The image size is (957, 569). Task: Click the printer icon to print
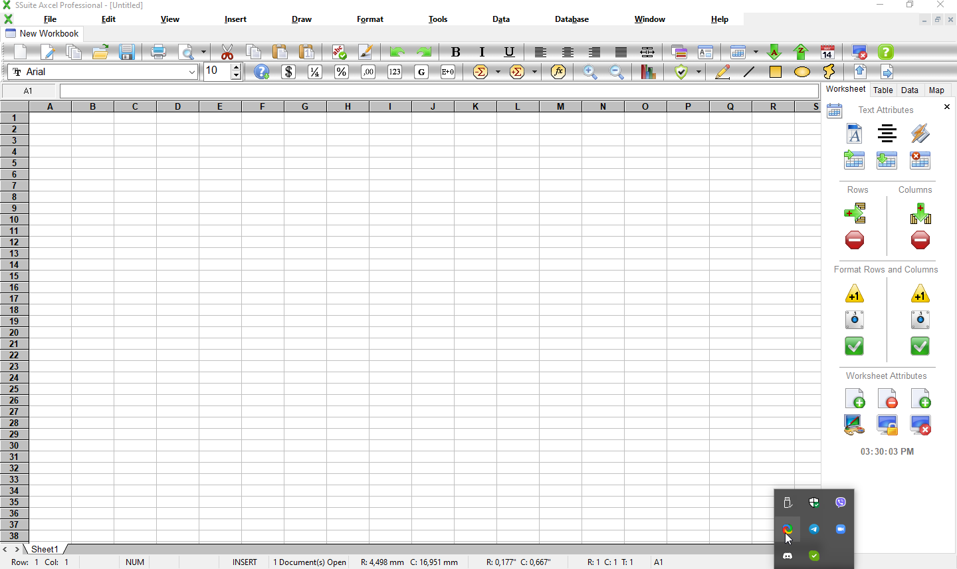coord(158,52)
